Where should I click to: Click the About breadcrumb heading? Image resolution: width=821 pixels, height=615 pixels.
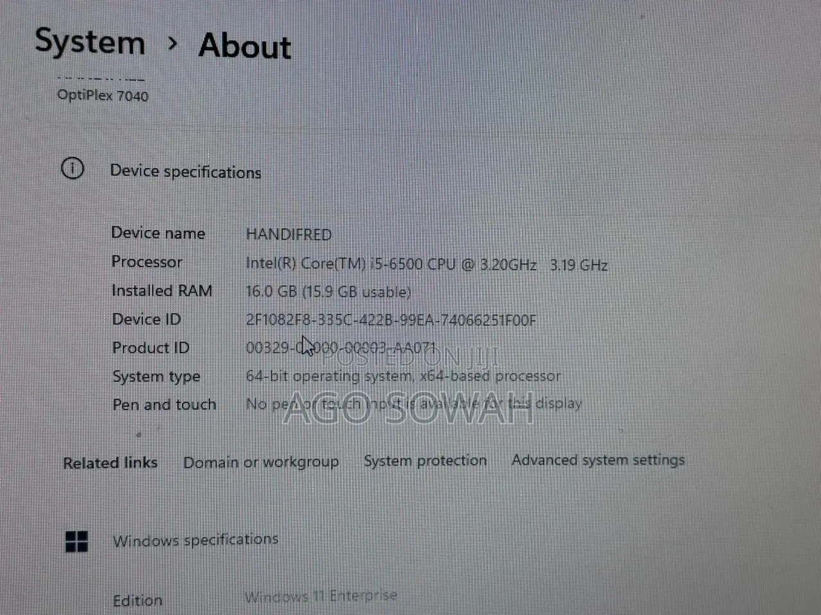click(x=244, y=46)
